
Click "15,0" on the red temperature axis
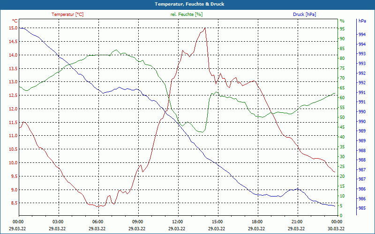(x=14, y=28)
